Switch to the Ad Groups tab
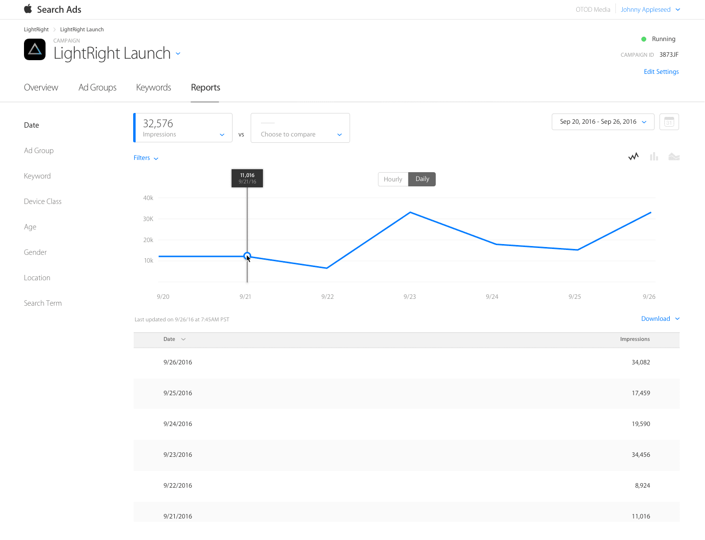Screen dimensions: 705x540 97,88
